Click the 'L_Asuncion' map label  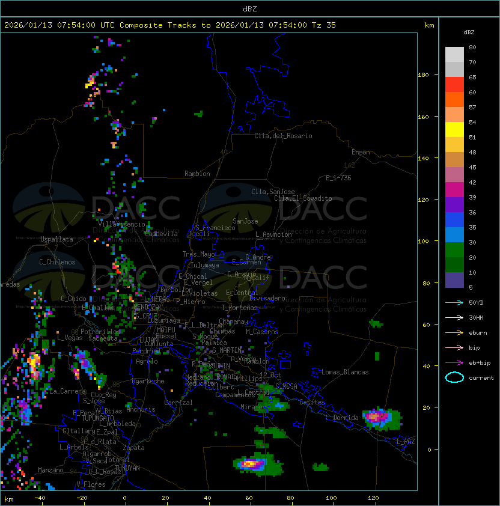pos(273,234)
